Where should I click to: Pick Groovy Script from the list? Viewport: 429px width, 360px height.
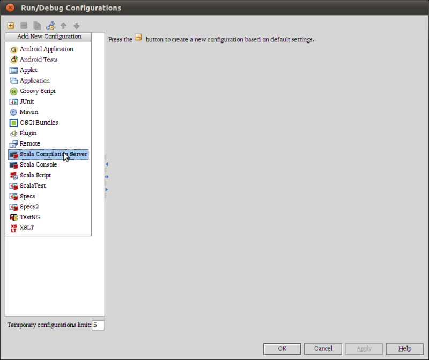click(x=48, y=91)
